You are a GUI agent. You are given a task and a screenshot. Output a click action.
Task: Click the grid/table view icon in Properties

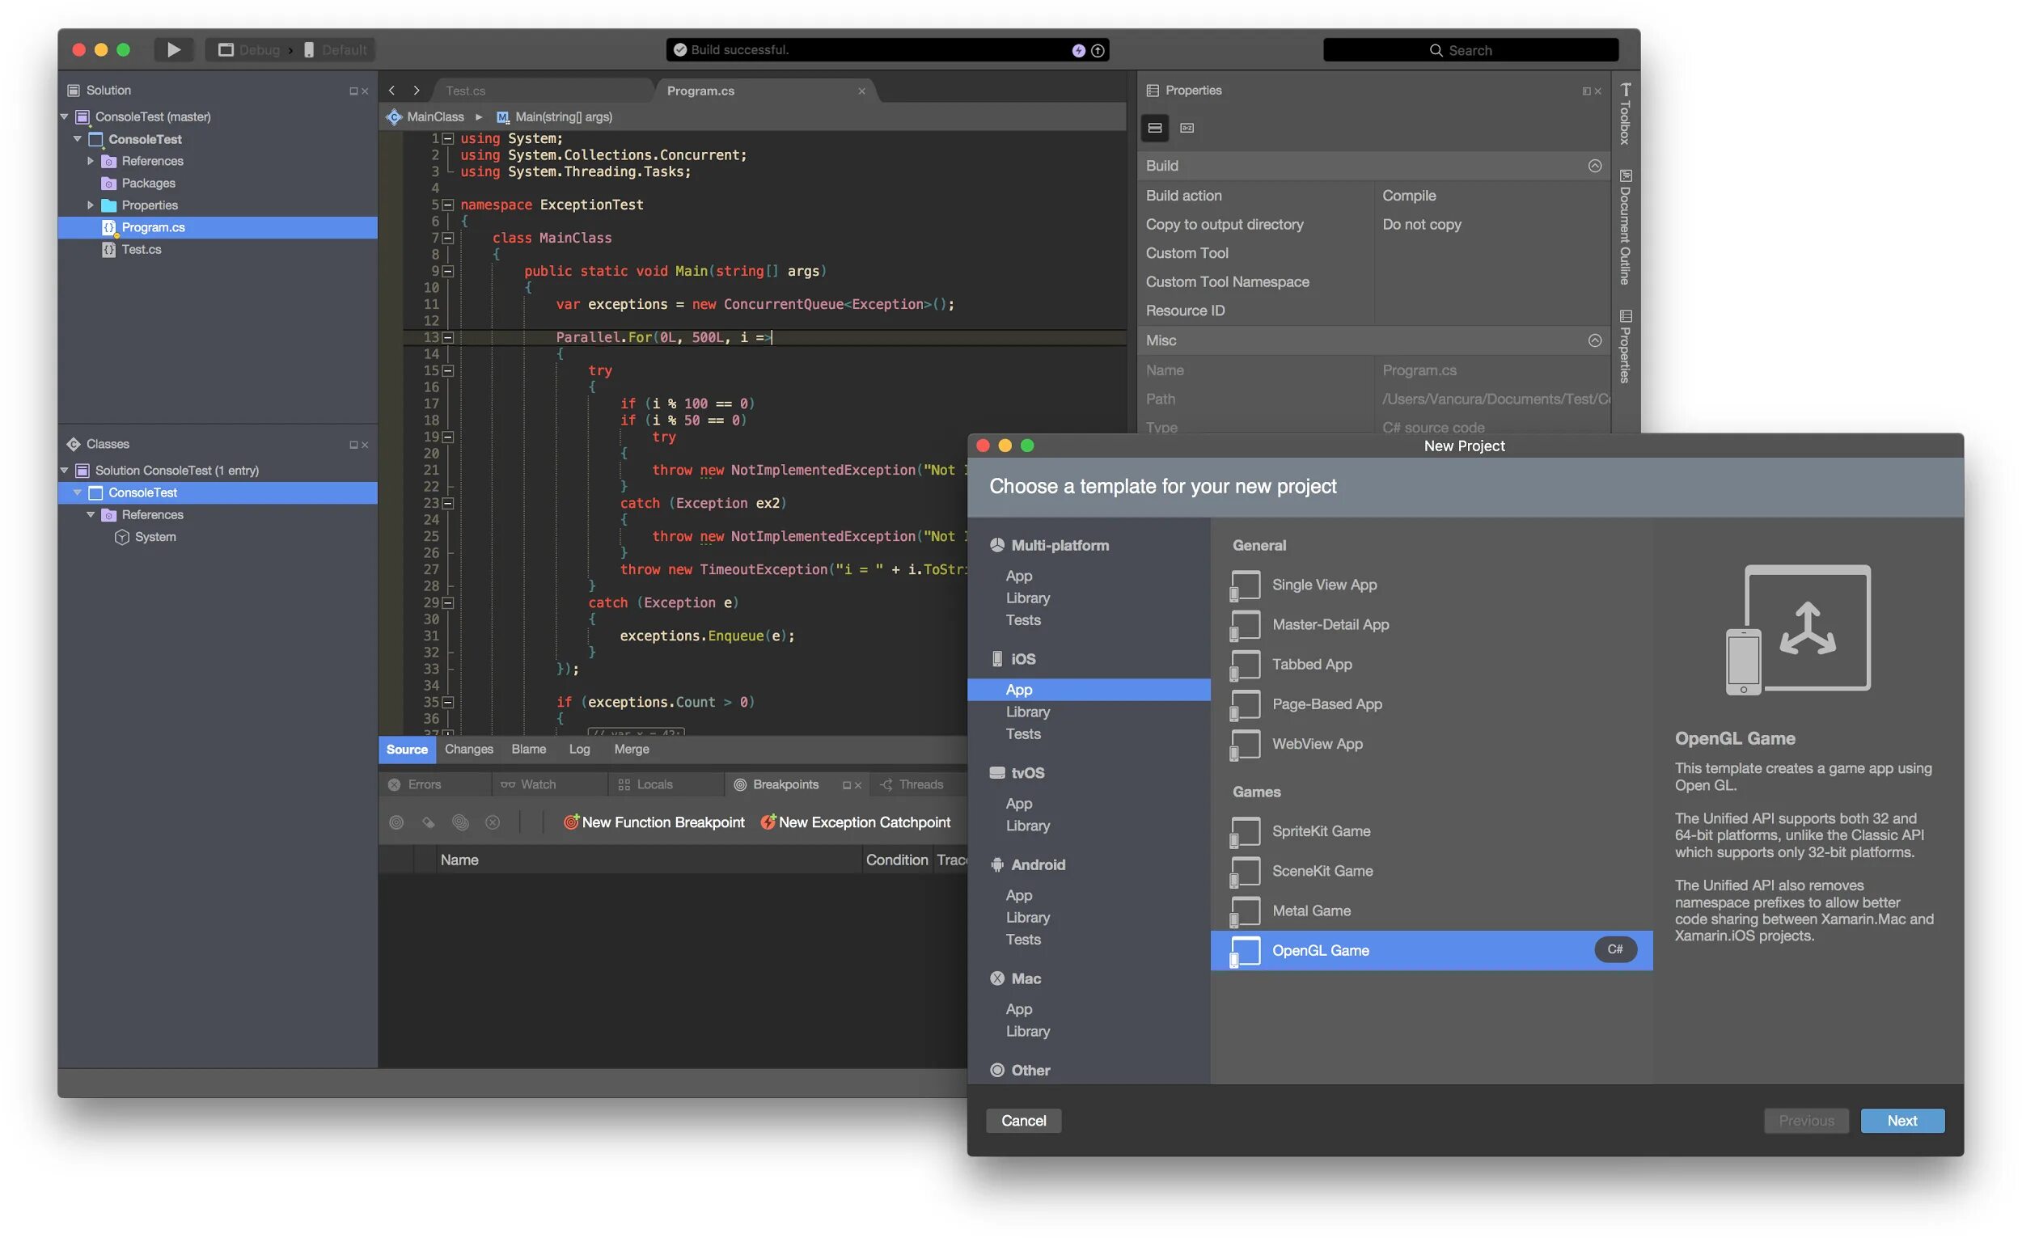(x=1156, y=129)
